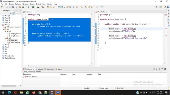Open the New wizard dropdown arrow
The height and width of the screenshot is (95, 170).
pos(4,7)
